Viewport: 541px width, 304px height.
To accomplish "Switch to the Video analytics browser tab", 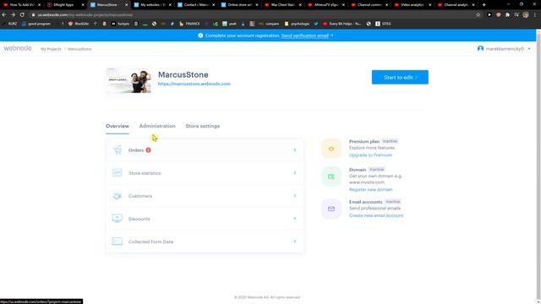I will [x=413, y=5].
